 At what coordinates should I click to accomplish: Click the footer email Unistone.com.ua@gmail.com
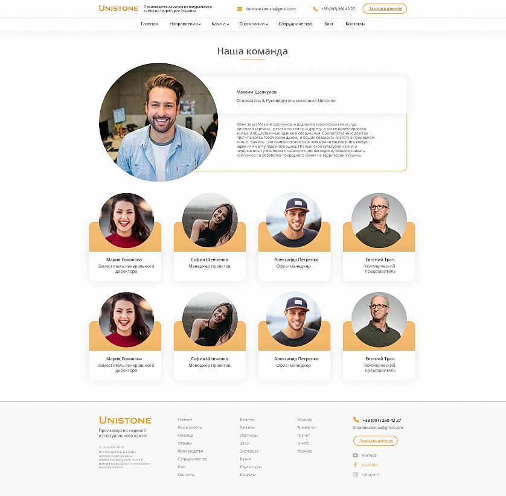(x=377, y=428)
